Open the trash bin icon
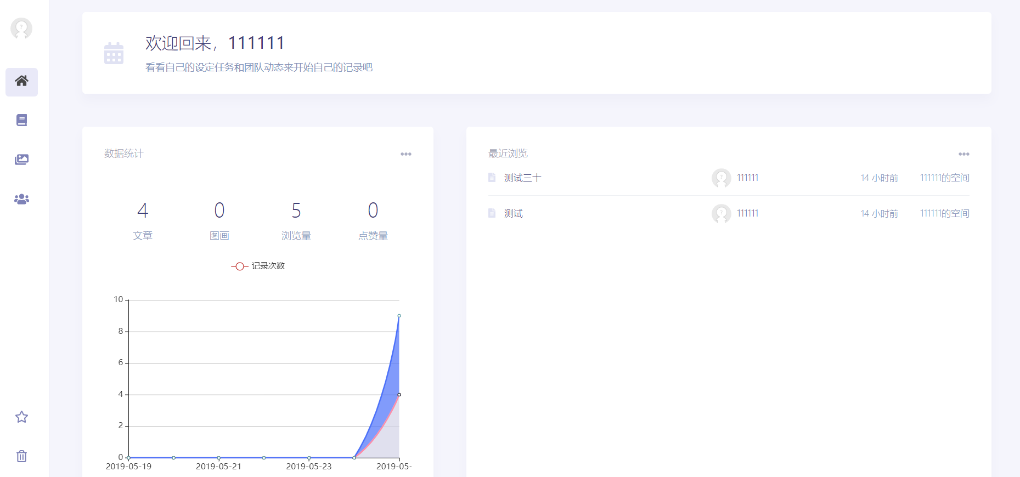This screenshot has width=1020, height=477. [x=21, y=456]
